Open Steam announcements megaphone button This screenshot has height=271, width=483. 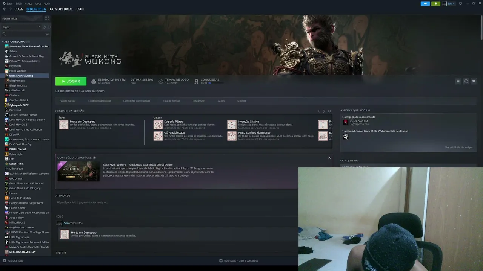(425, 3)
